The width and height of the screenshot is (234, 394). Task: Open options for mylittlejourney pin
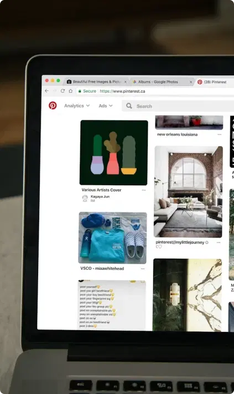[x=219, y=243]
